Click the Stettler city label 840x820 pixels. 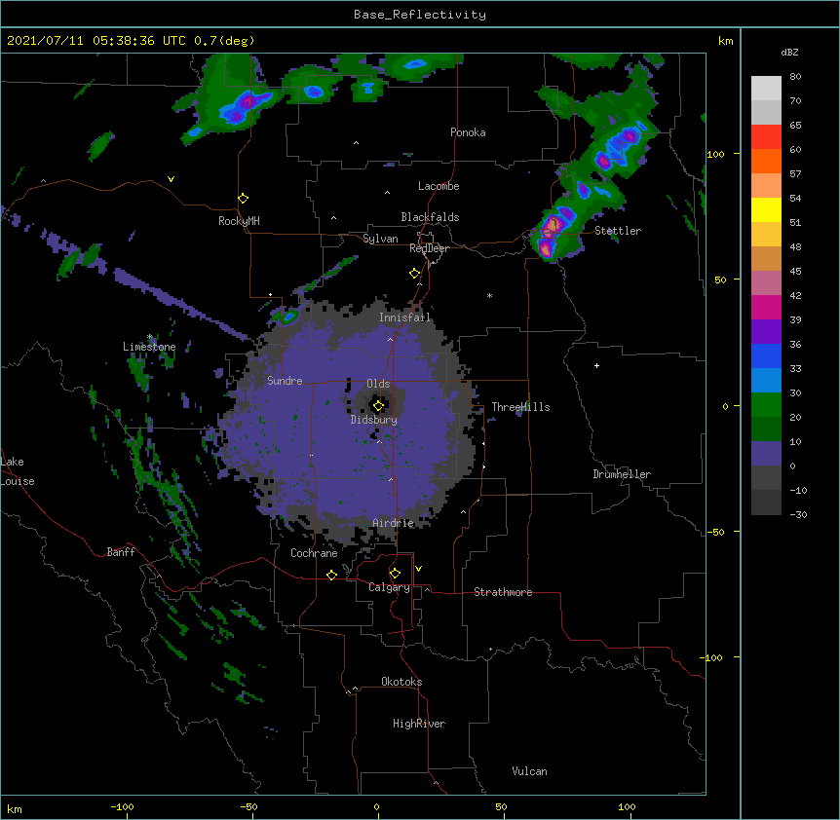618,231
